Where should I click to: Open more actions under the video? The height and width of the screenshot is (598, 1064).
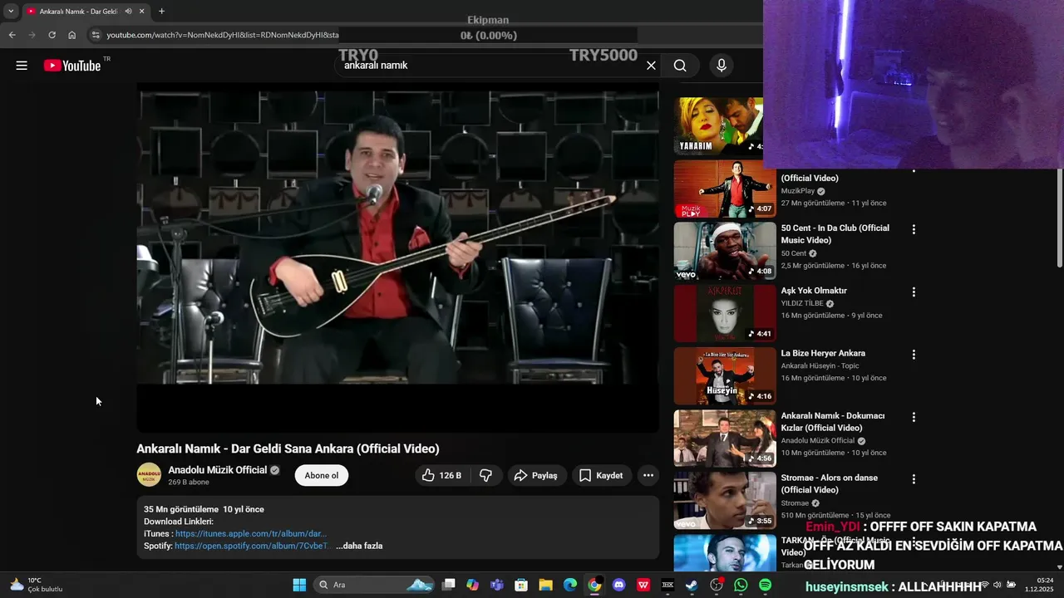(x=648, y=476)
